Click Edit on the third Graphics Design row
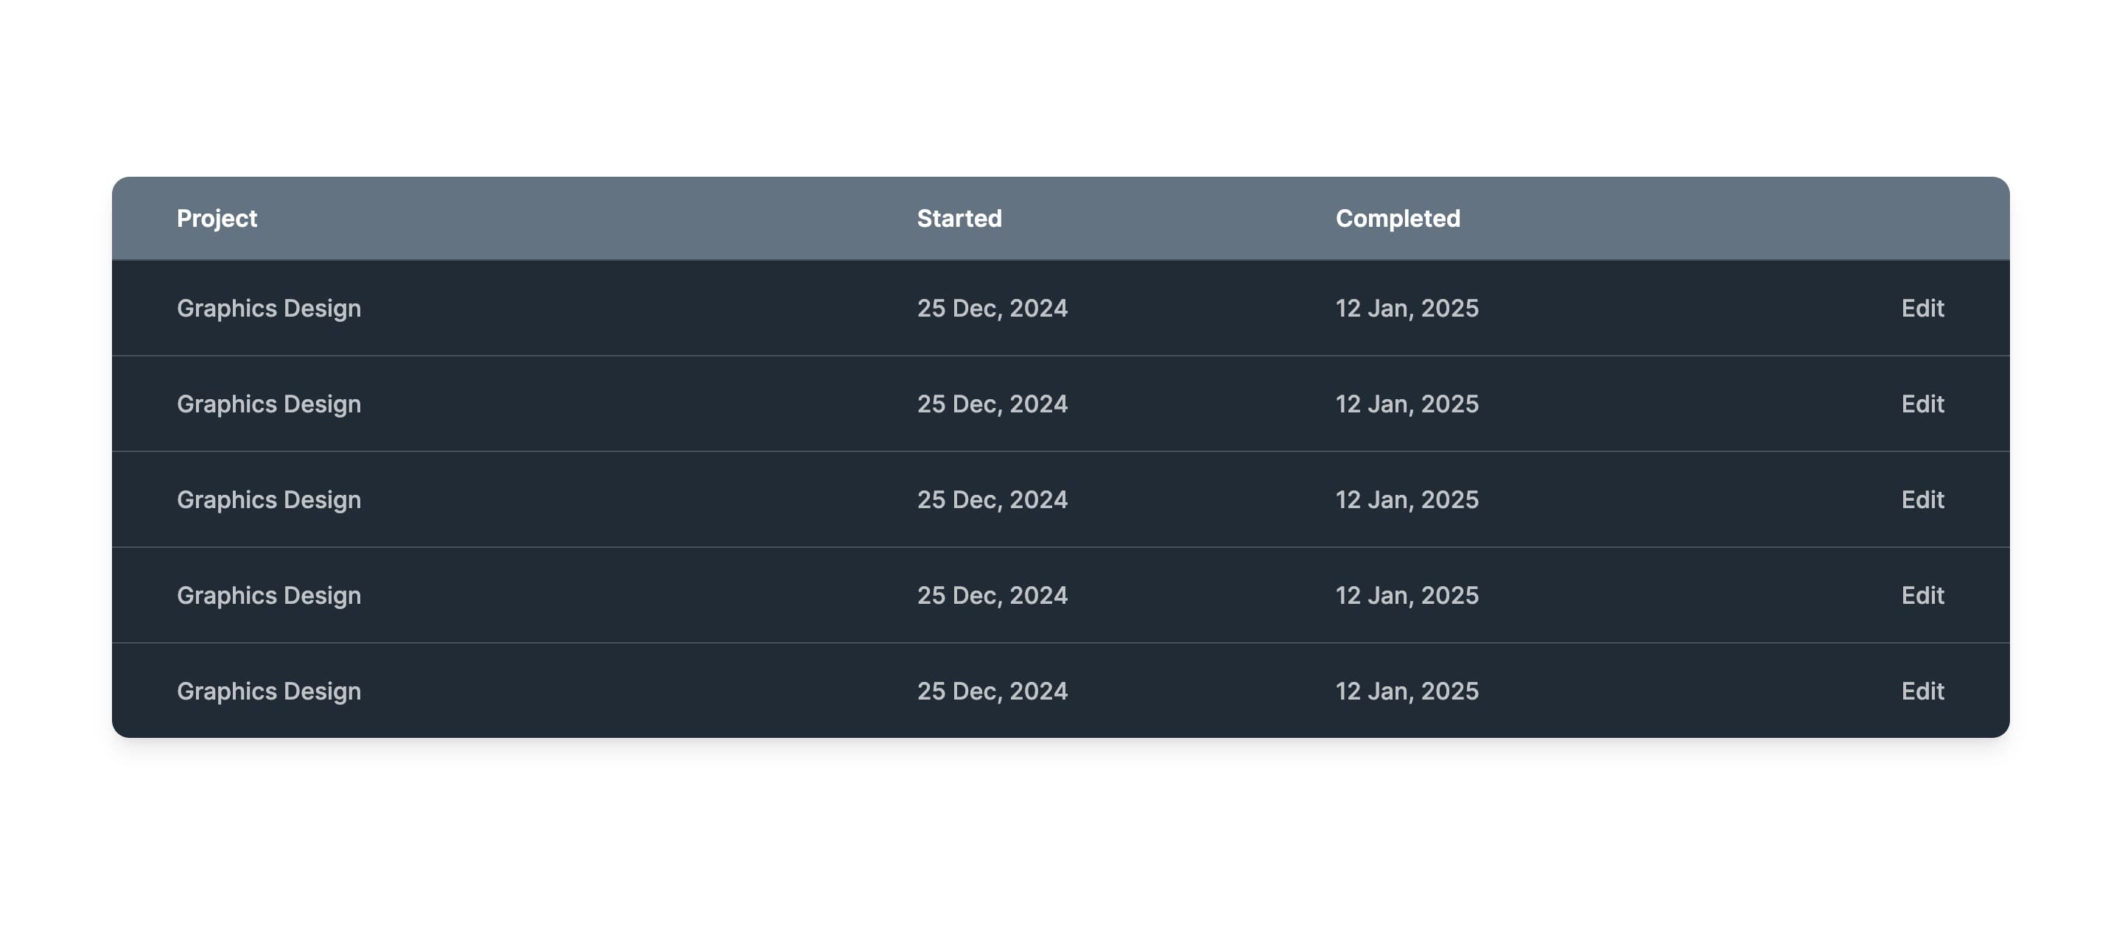Image resolution: width=2122 pixels, height=947 pixels. [1920, 498]
